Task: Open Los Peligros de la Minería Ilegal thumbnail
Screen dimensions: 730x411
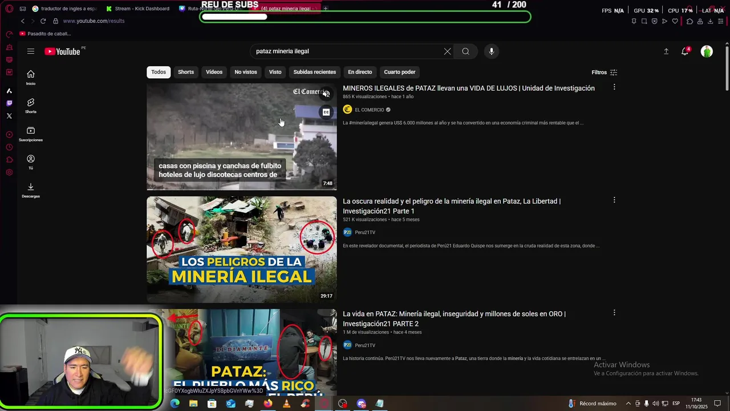Action: point(242,249)
